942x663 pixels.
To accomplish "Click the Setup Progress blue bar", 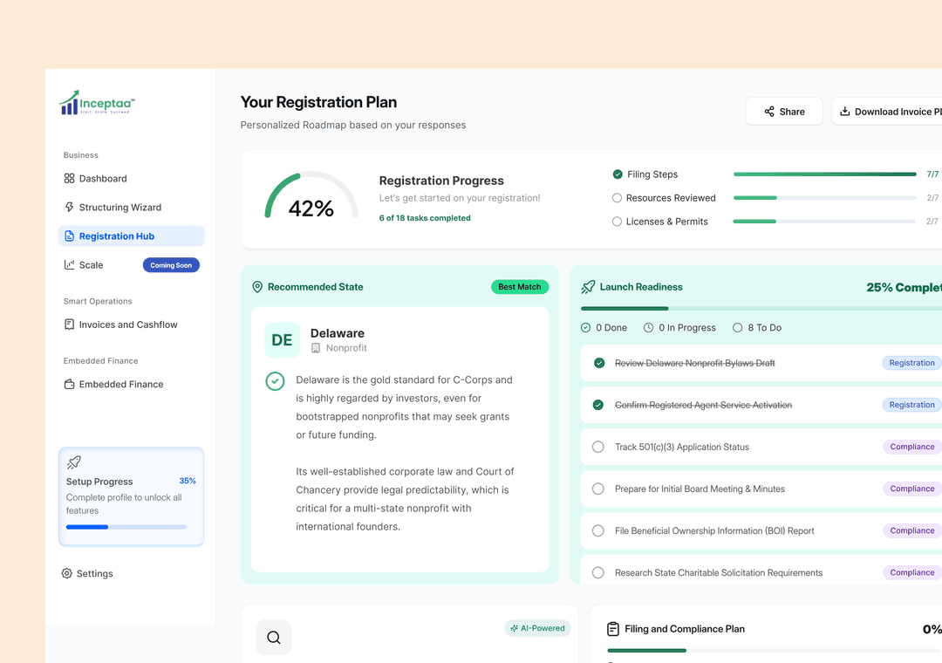I will click(x=126, y=527).
